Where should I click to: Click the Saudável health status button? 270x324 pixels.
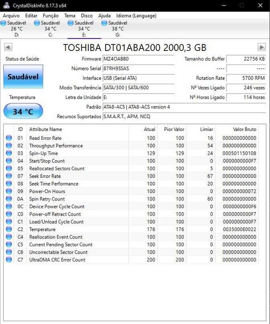click(x=23, y=77)
